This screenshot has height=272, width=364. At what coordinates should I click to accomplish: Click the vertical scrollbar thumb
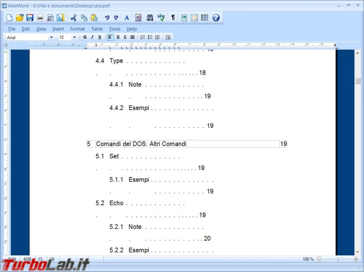pyautogui.click(x=358, y=81)
